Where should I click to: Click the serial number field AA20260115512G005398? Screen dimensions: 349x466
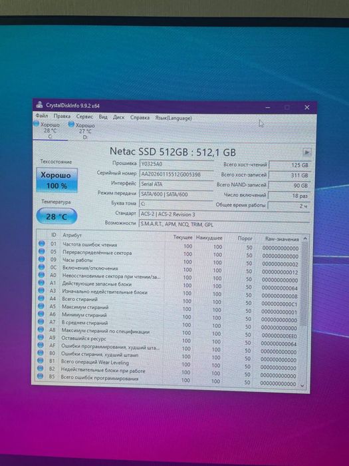[177, 174]
